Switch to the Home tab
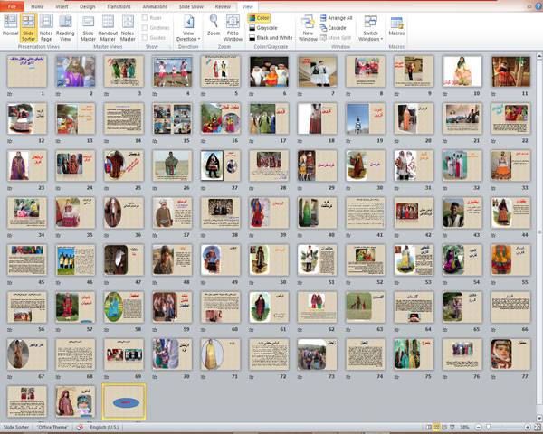The width and height of the screenshot is (543, 434). coord(37,6)
